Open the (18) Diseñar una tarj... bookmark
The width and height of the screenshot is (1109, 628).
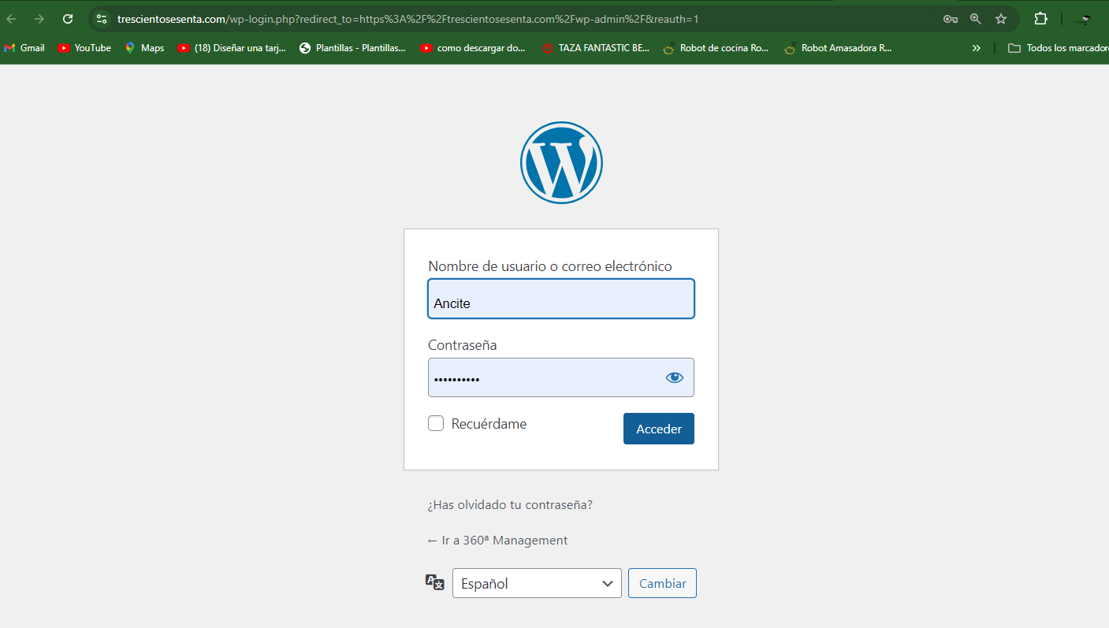point(233,48)
